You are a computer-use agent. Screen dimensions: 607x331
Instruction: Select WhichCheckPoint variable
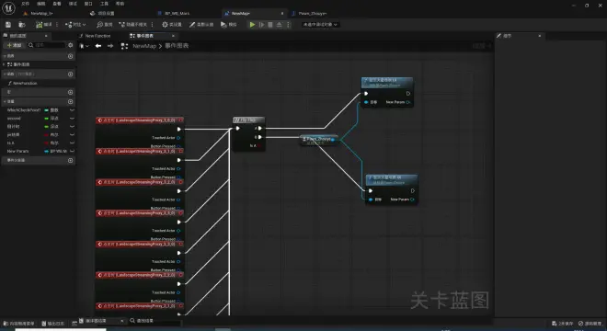click(24, 110)
